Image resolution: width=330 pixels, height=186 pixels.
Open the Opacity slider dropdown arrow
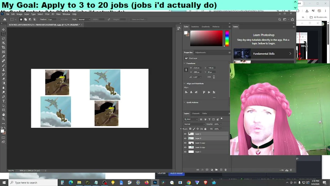pyautogui.click(x=221, y=124)
